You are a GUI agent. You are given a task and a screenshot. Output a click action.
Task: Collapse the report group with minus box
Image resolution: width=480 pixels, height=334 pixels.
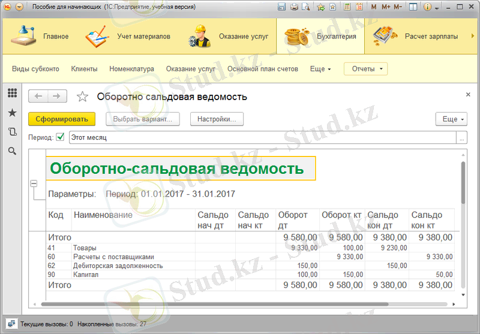click(x=34, y=183)
